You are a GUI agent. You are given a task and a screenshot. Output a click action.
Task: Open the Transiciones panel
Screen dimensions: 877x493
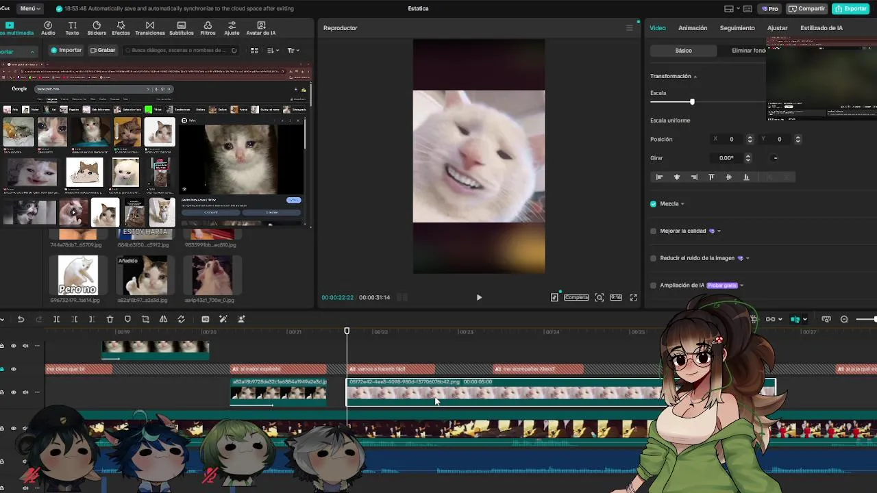pos(150,28)
